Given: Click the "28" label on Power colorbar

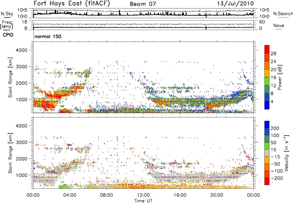Looking at the screenshot, I should pyautogui.click(x=273, y=53).
